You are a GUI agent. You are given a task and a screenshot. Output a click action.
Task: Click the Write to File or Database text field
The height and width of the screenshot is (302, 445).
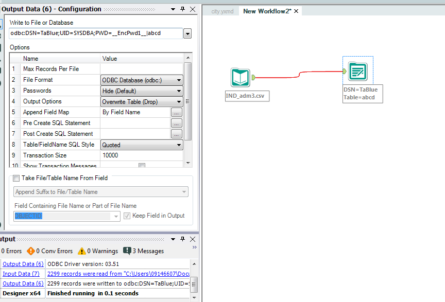[93, 33]
